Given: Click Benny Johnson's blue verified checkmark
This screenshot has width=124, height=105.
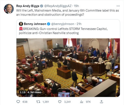Looking at the screenshot, I should coord(49,24).
